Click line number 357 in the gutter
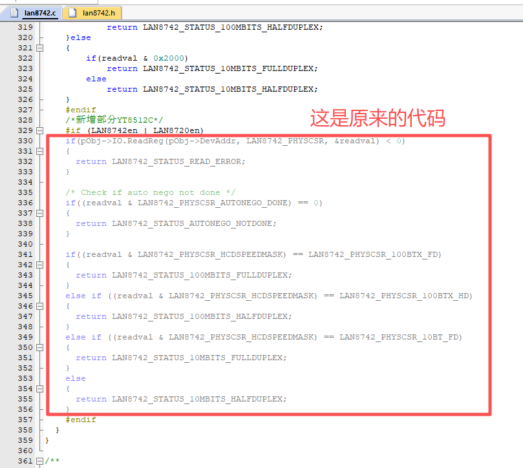The image size is (523, 468). [x=25, y=420]
